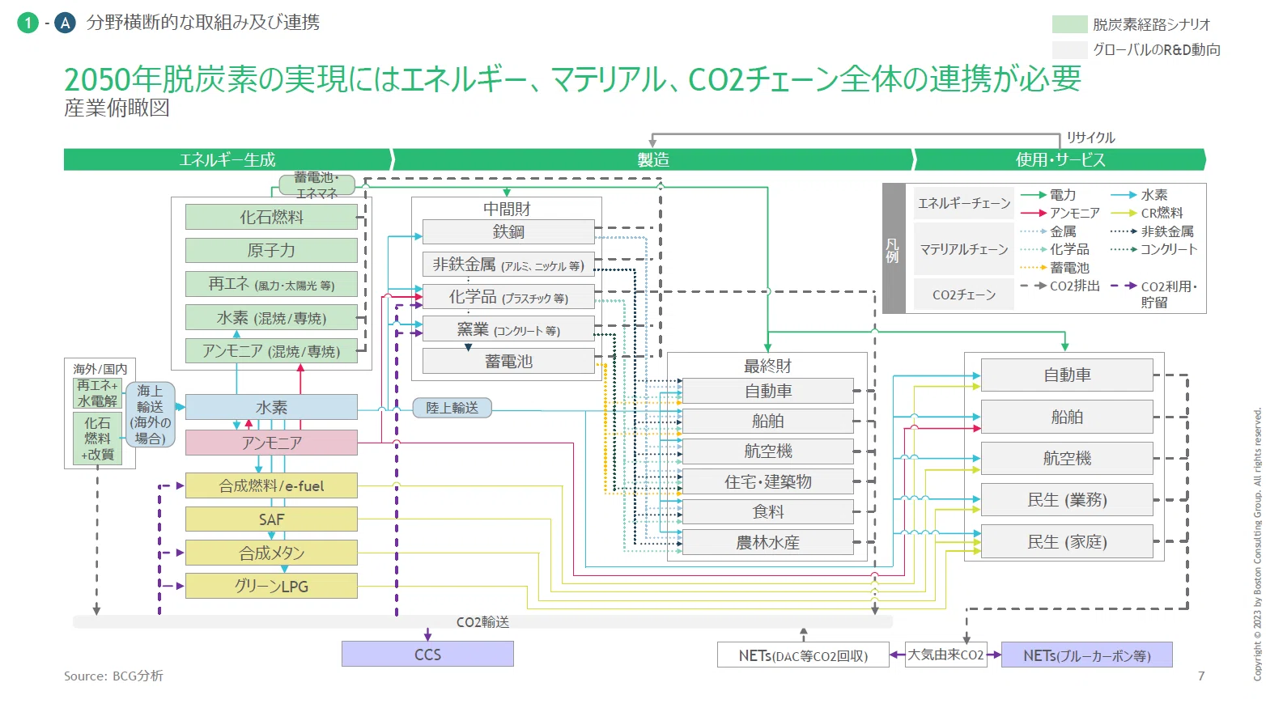Click the page number 7
This screenshot has height=712, width=1266.
1201,676
